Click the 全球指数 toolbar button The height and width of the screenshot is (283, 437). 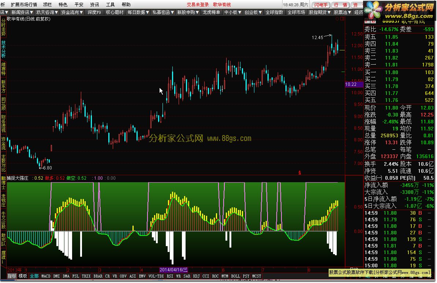274,12
